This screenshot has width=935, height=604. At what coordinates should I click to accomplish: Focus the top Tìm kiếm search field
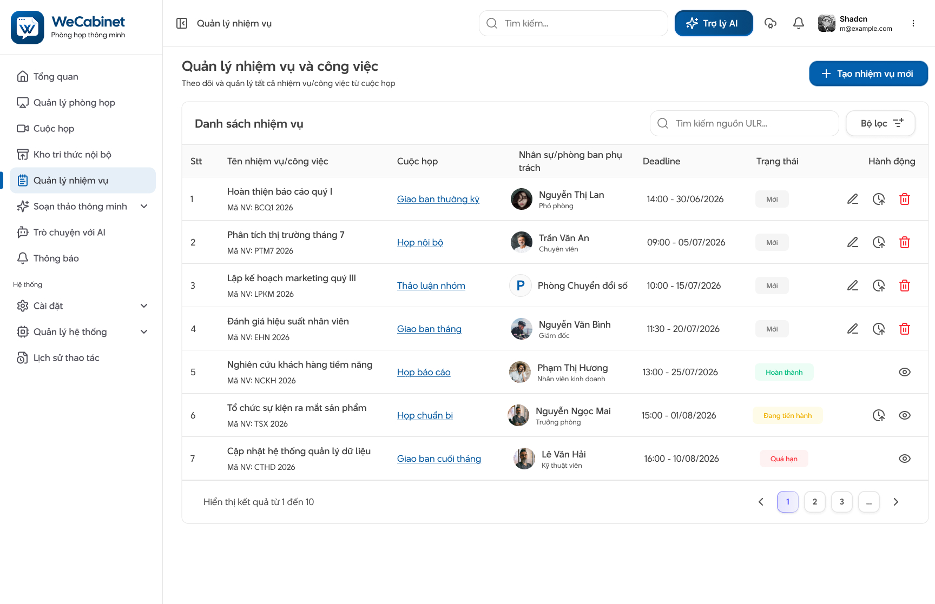574,23
